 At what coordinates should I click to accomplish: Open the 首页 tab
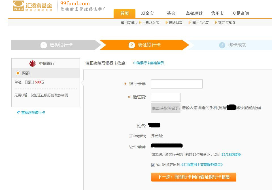click(124, 14)
